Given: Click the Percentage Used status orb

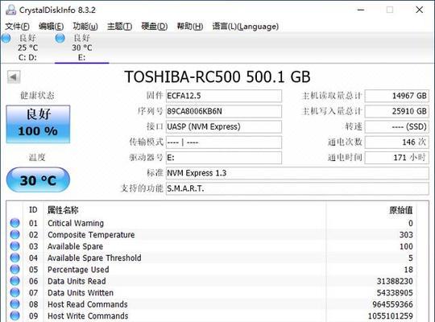Looking at the screenshot, I should coord(14,270).
